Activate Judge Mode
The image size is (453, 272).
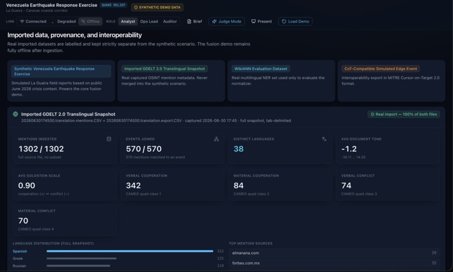(x=226, y=21)
